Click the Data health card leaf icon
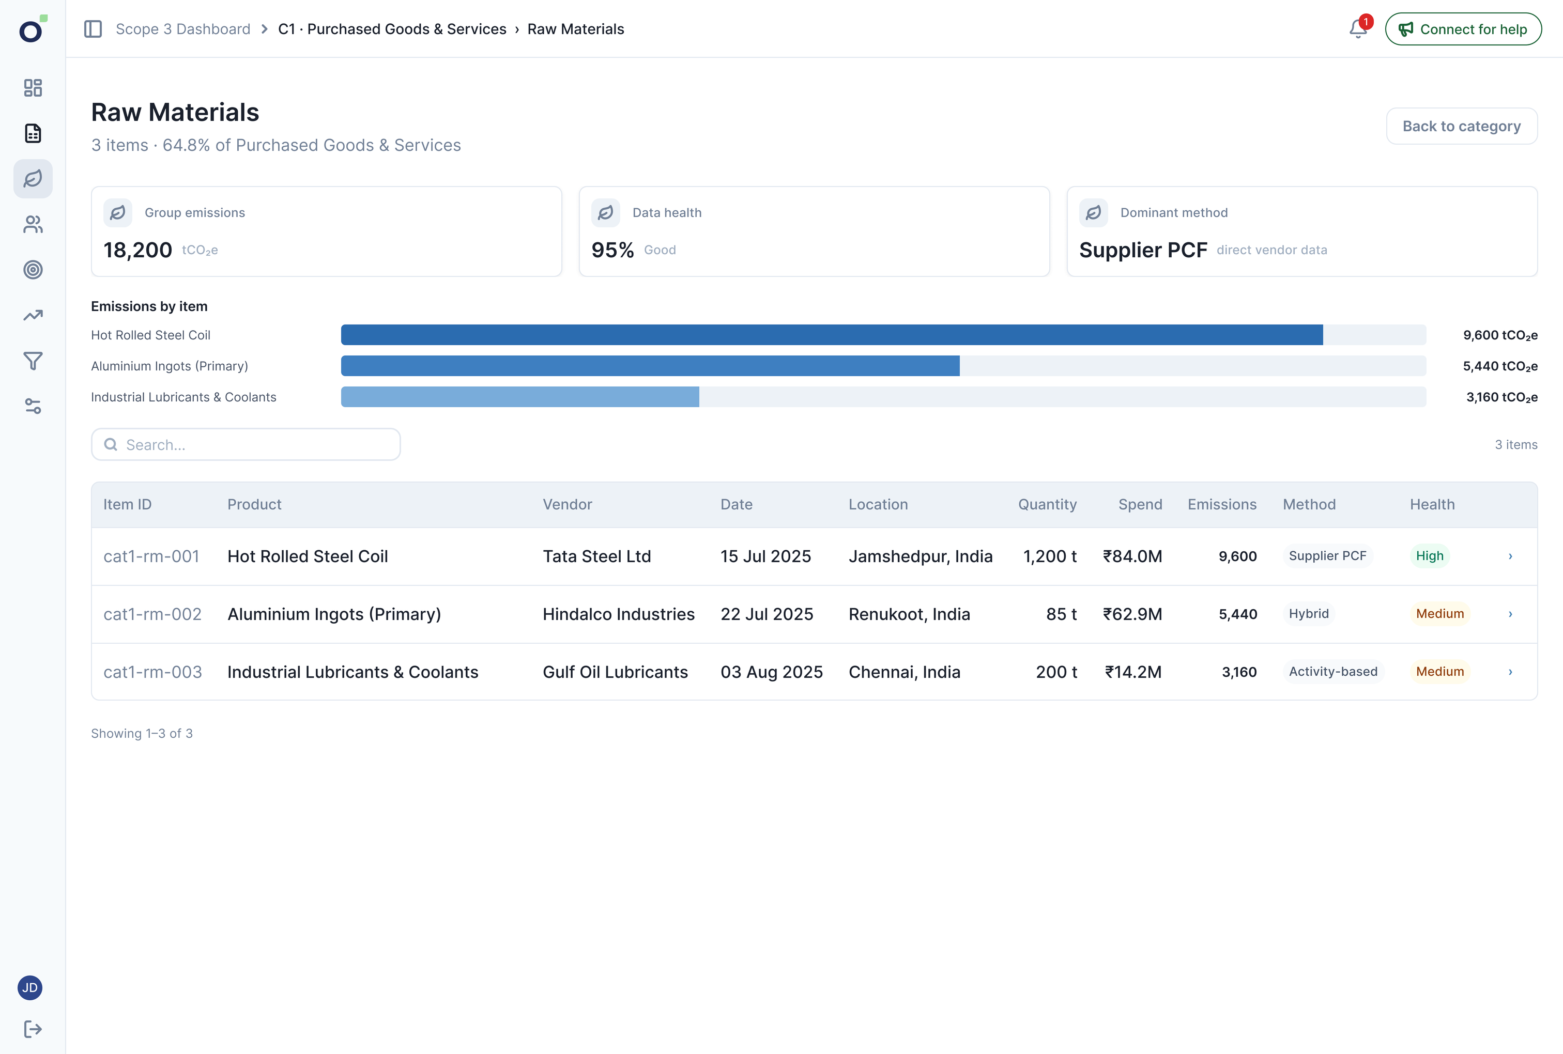 click(x=606, y=212)
